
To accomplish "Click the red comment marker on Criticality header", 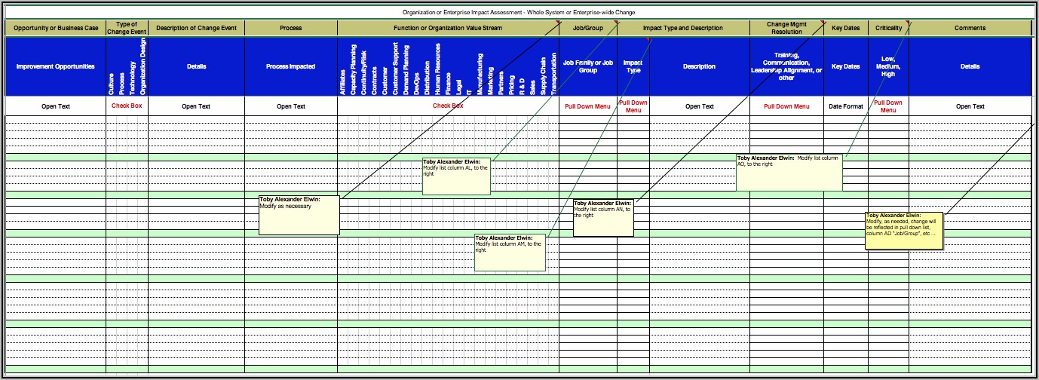I will (x=907, y=23).
